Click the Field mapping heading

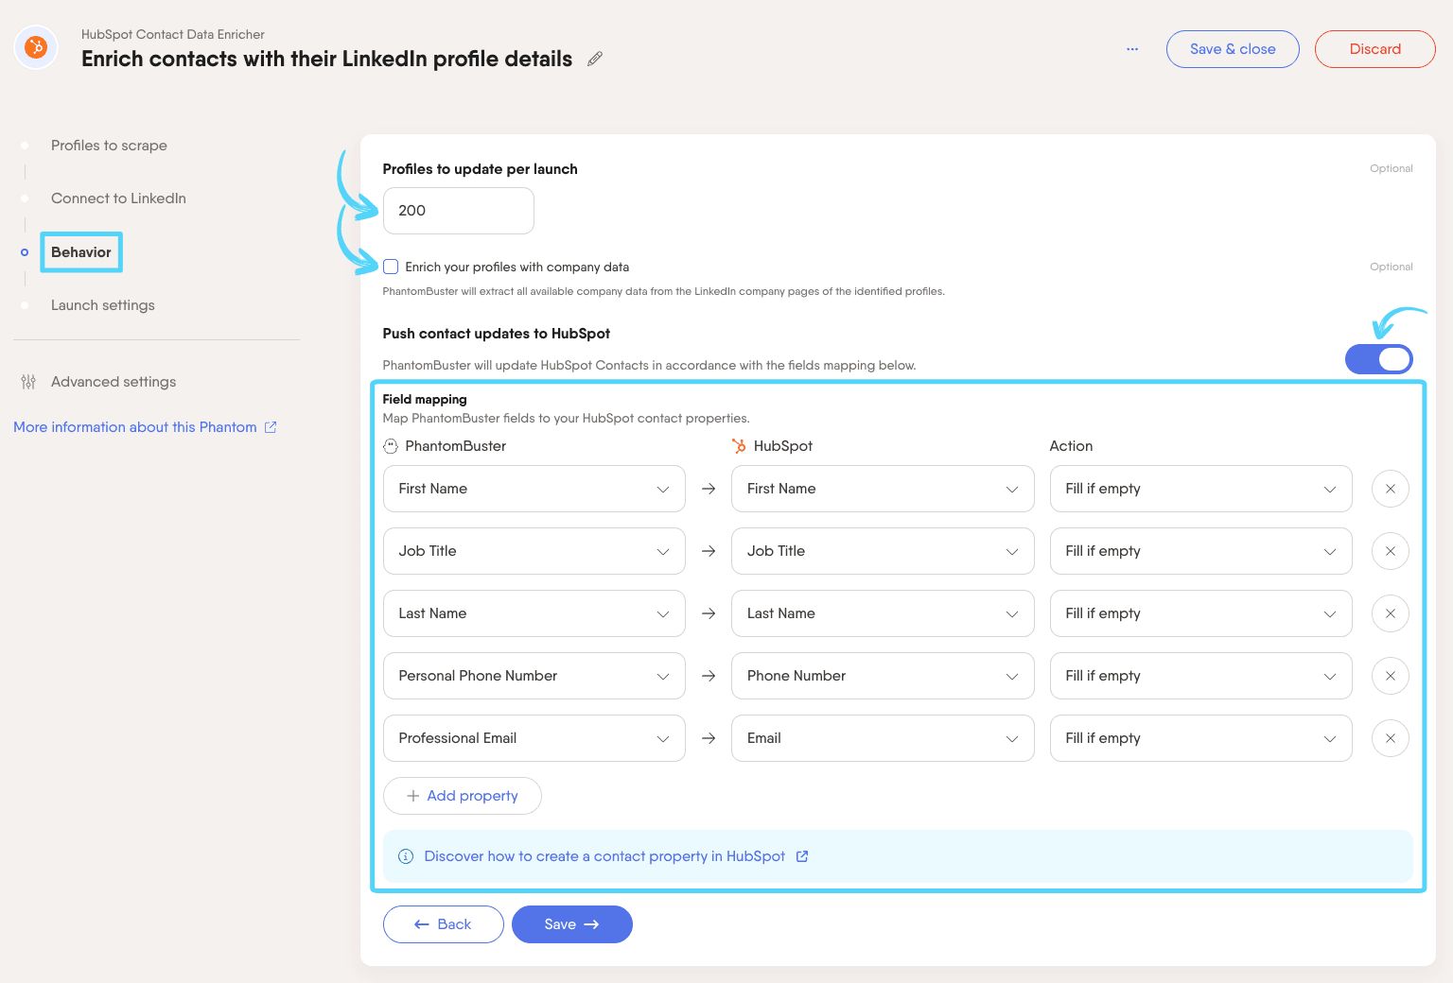[425, 399]
